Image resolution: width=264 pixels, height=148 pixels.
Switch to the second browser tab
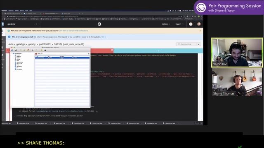[x=32, y=14]
